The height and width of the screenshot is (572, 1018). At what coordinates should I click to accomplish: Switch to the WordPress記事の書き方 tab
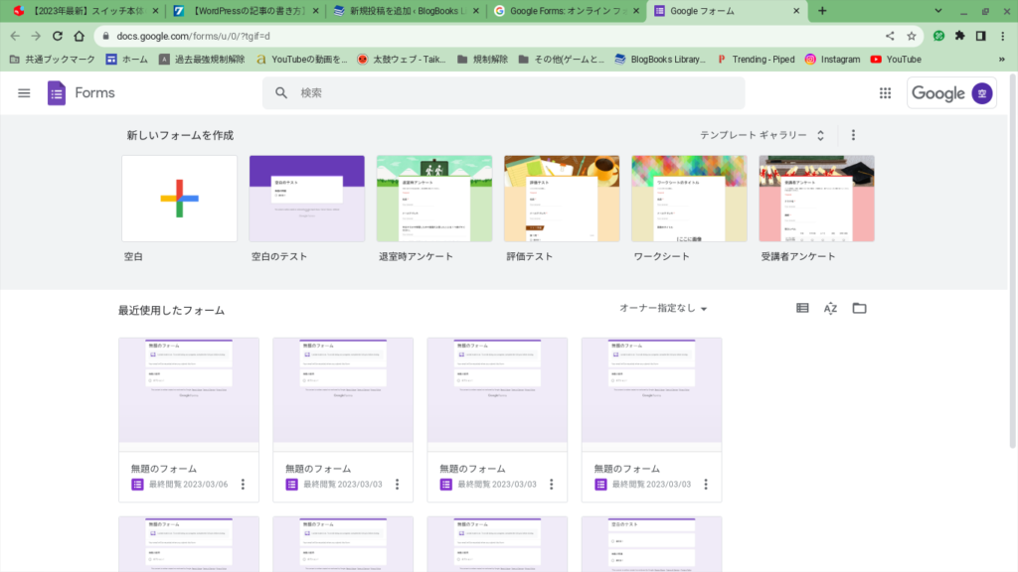244,11
